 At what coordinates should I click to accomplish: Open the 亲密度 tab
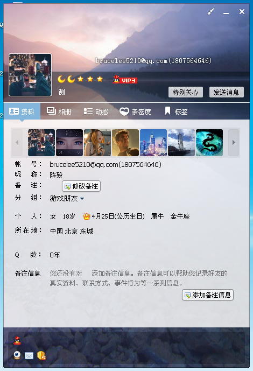coord(135,111)
